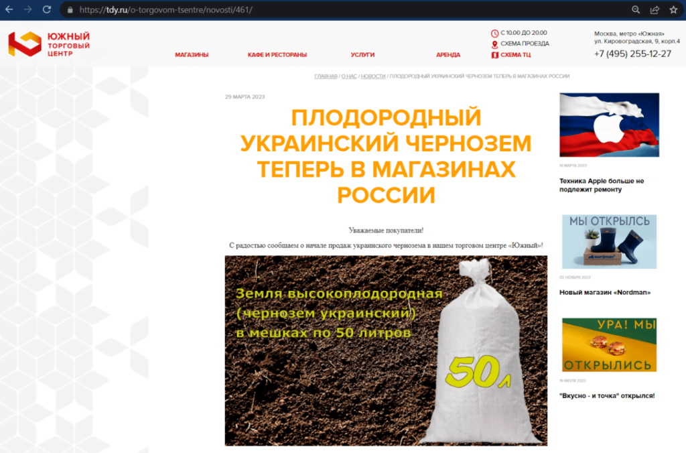Select the АРЕНДА menu item
686x453 pixels.
click(x=448, y=55)
